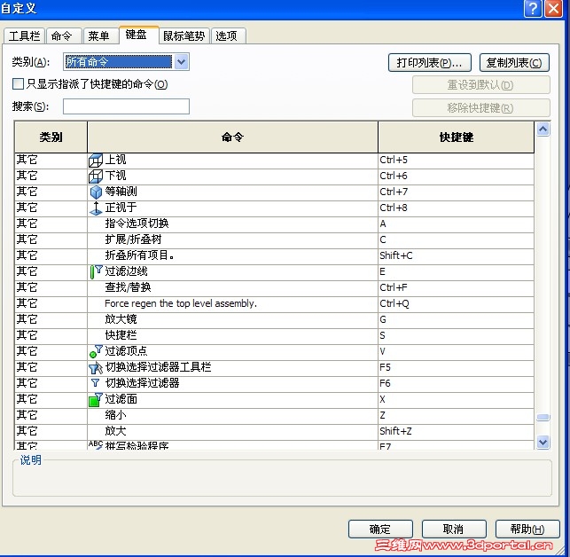
Task: Click the Shift+C shortcut cell
Action: point(457,255)
